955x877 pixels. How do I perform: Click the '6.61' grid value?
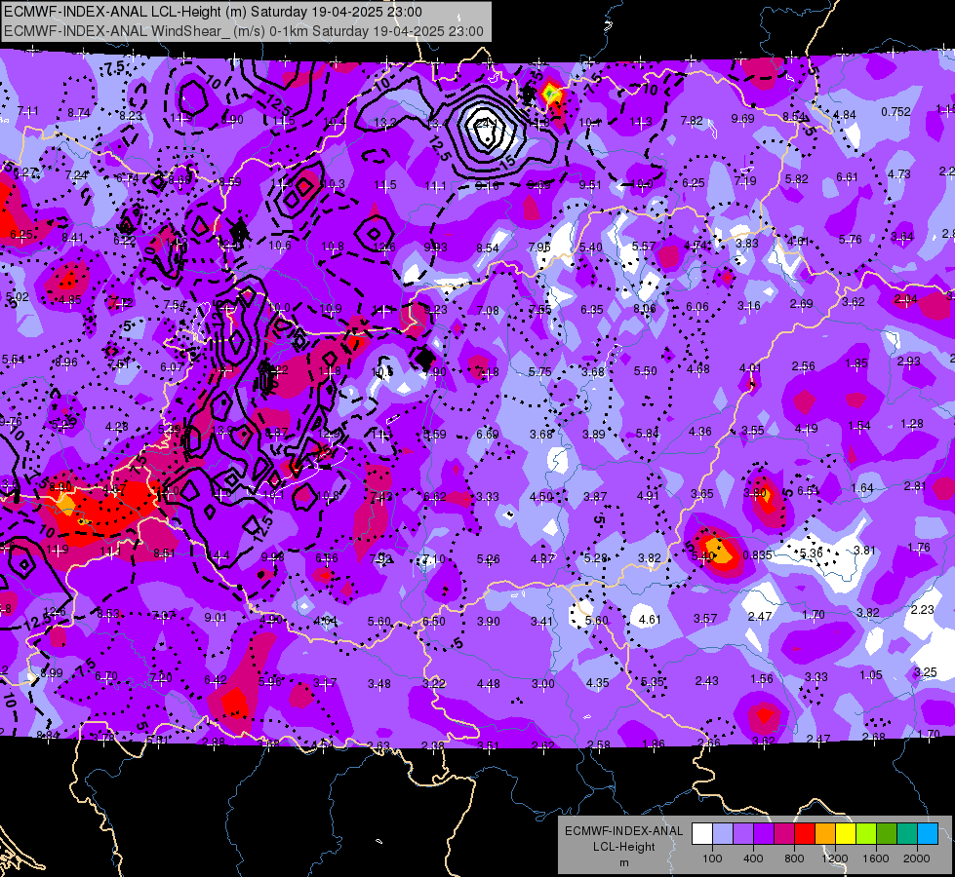pyautogui.click(x=847, y=177)
